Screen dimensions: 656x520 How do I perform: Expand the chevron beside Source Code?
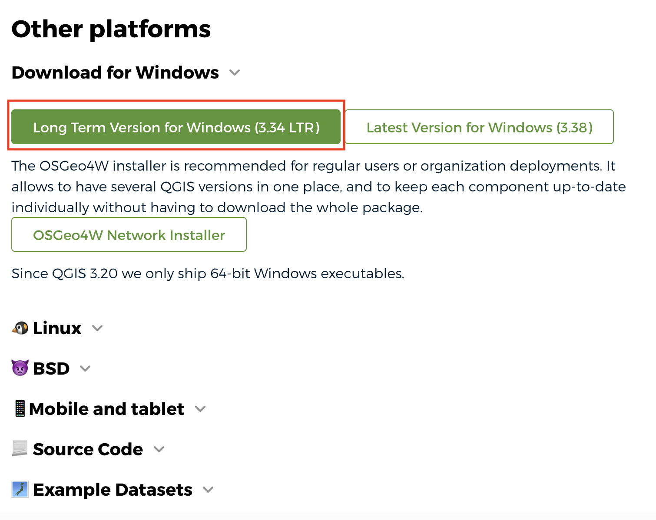[x=159, y=449]
